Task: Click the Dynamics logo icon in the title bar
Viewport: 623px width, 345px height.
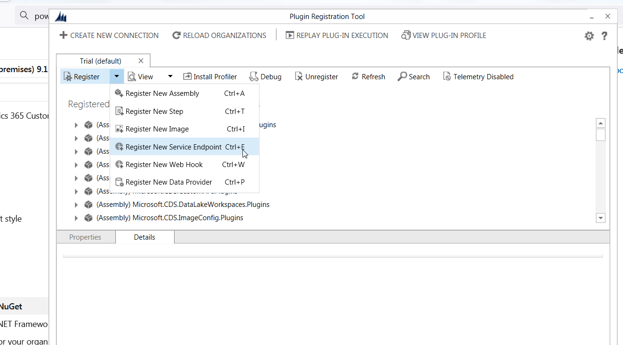Action: [61, 17]
